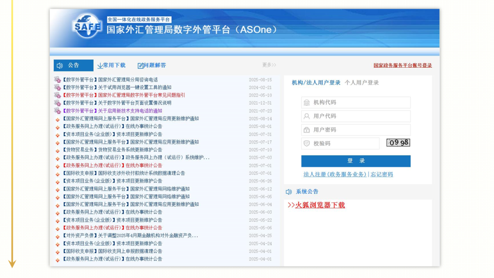Refresh the 0998 captcha image
The height and width of the screenshot is (278, 494).
(398, 143)
